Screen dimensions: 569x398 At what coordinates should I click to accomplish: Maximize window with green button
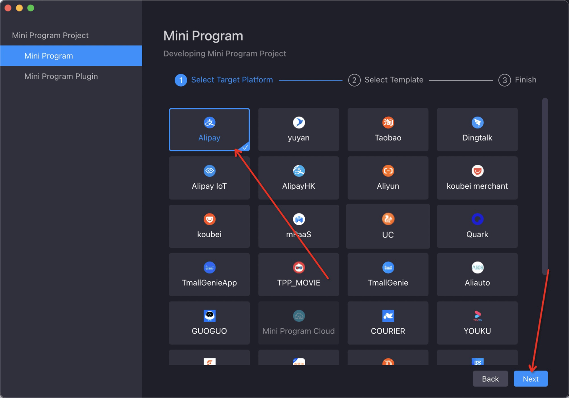[31, 8]
